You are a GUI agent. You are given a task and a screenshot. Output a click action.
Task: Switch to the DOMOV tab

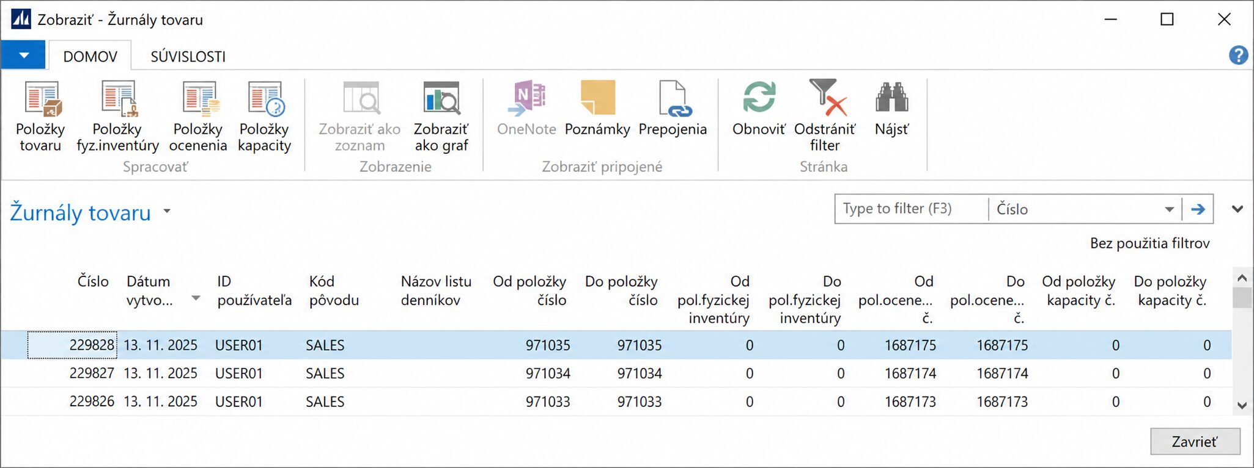[90, 56]
